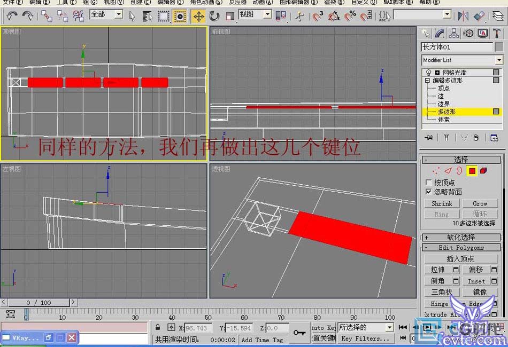The height and width of the screenshot is (347, 508).
Task: Switch to Create command panel tab
Action: point(426,33)
